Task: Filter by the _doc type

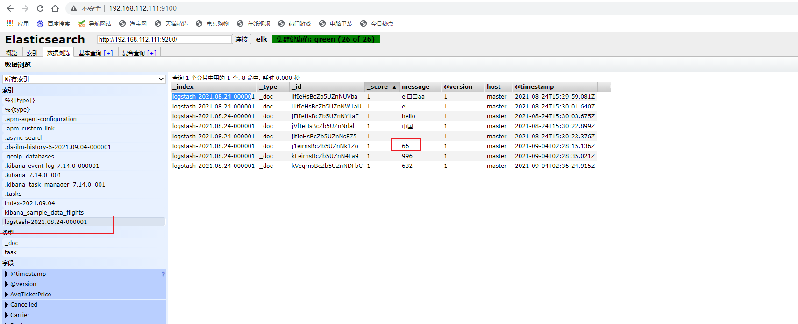Action: coord(84,243)
